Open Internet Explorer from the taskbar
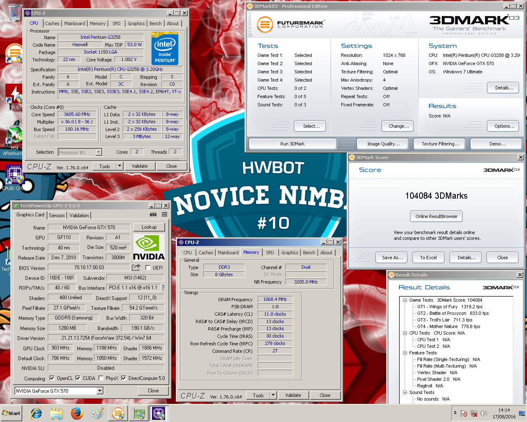This screenshot has height=422, width=527. [36, 413]
